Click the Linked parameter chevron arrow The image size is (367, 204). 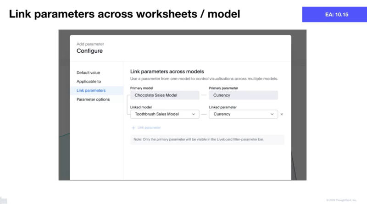click(272, 114)
